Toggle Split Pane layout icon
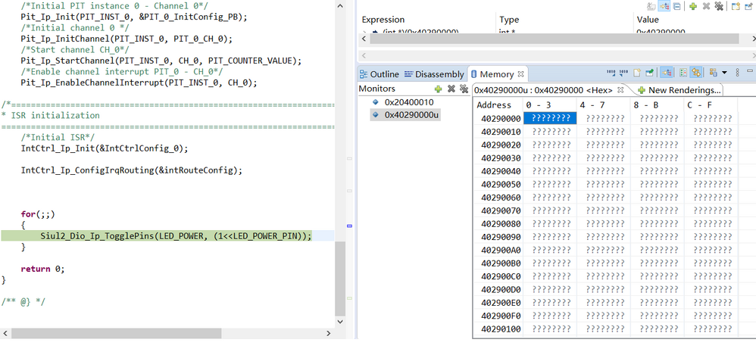The image size is (756, 355). [x=683, y=72]
